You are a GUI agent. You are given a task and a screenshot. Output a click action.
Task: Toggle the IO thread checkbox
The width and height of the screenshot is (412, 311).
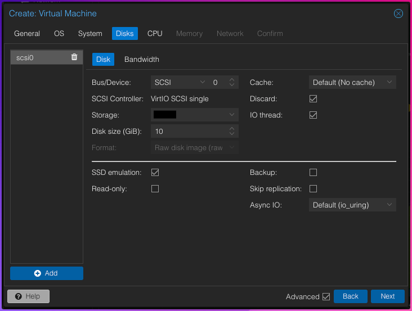point(314,115)
